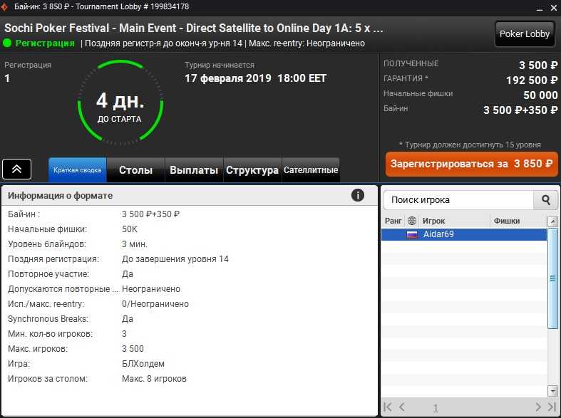Open the format information info icon
Viewport: 561px width, 418px height.
pyautogui.click(x=357, y=195)
